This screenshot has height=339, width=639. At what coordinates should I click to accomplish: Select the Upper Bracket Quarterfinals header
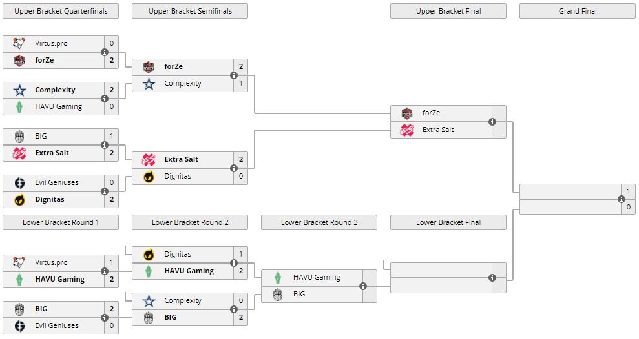pyautogui.click(x=61, y=11)
